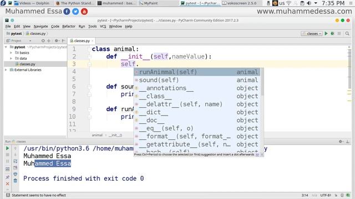Choose sound(self) completion suggestion
Image resolution: width=355 pixels, height=199 pixels.
coord(197,80)
